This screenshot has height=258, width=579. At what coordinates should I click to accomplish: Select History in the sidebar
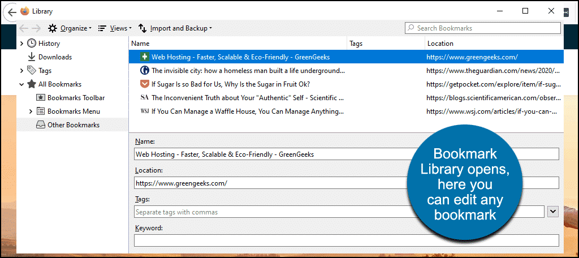(49, 44)
